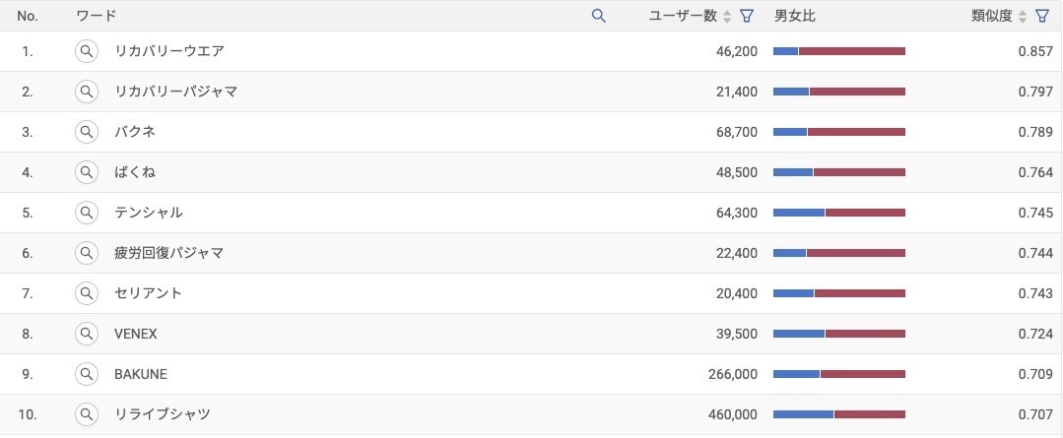This screenshot has width=1063, height=438.
Task: Click the magnifier icon beside リカバリーウエア
Action: coord(87,51)
